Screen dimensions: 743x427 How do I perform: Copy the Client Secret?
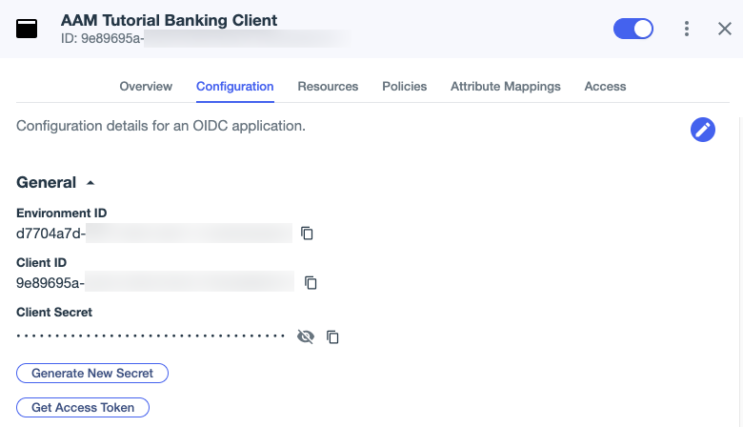(332, 336)
